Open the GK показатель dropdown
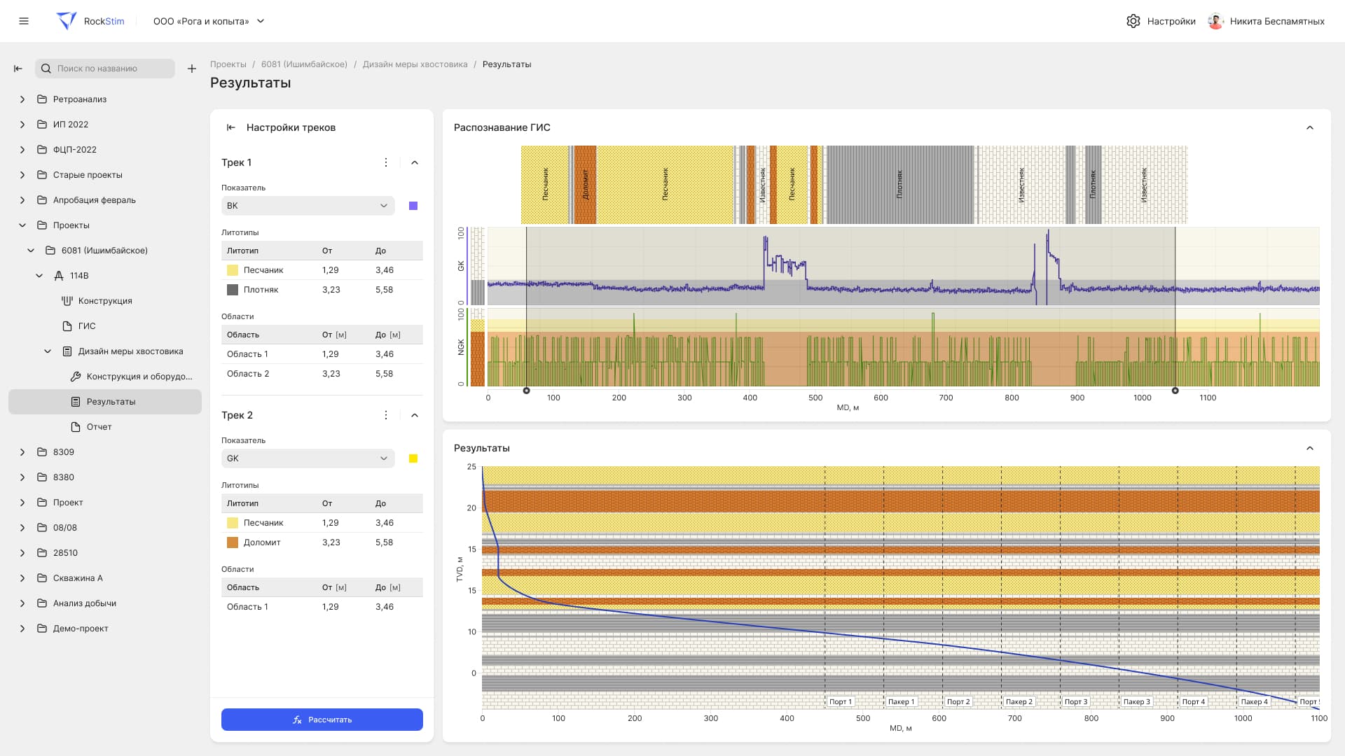The image size is (1345, 756). (x=308, y=458)
